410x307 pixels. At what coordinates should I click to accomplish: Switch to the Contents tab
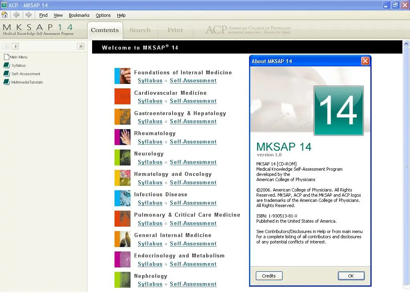pos(105,30)
